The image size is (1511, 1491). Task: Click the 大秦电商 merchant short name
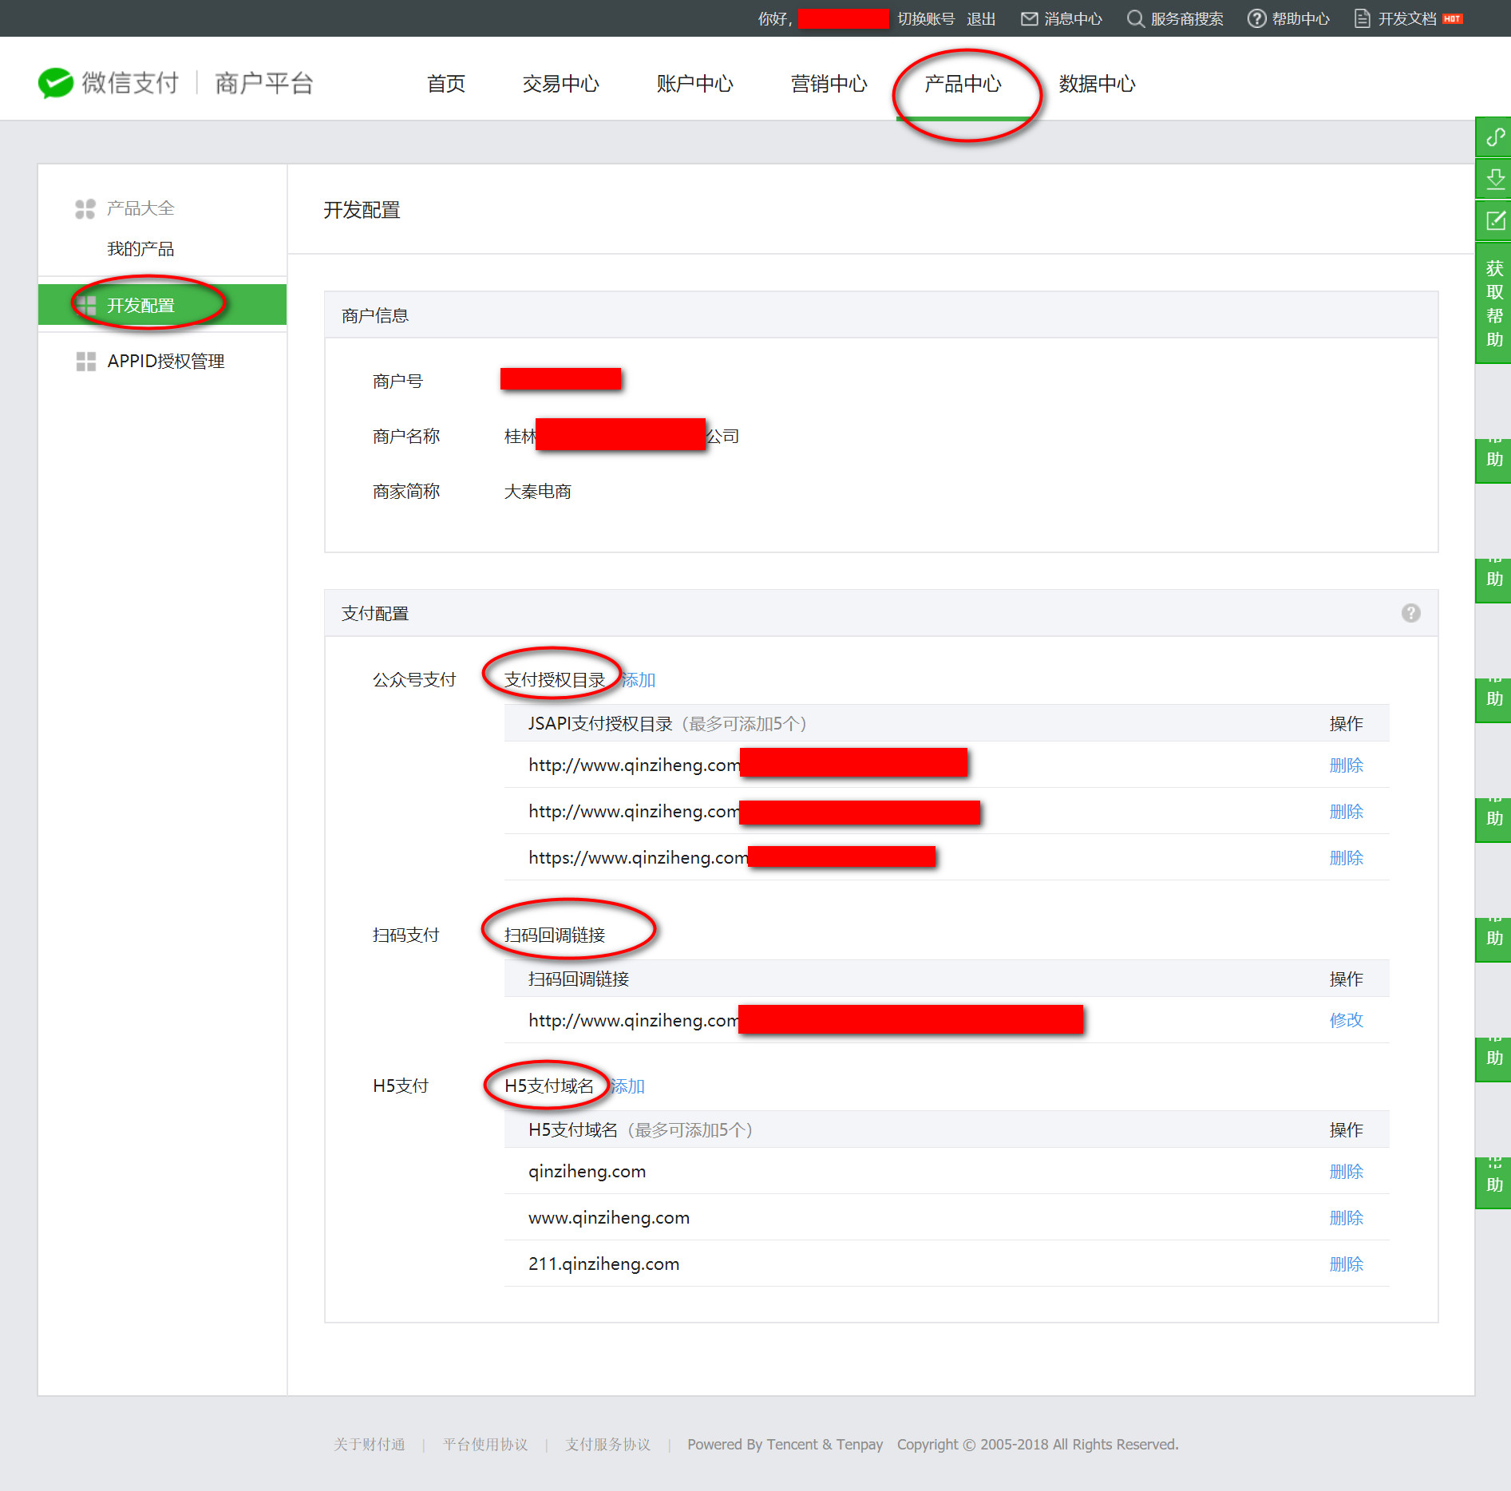538,492
